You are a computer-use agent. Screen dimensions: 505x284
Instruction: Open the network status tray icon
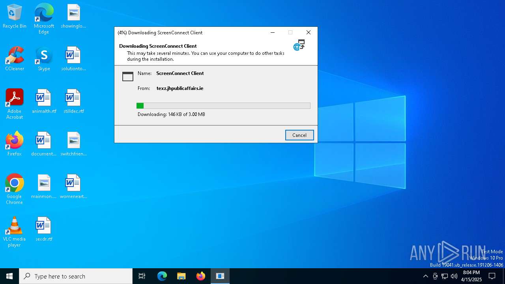pos(445,276)
